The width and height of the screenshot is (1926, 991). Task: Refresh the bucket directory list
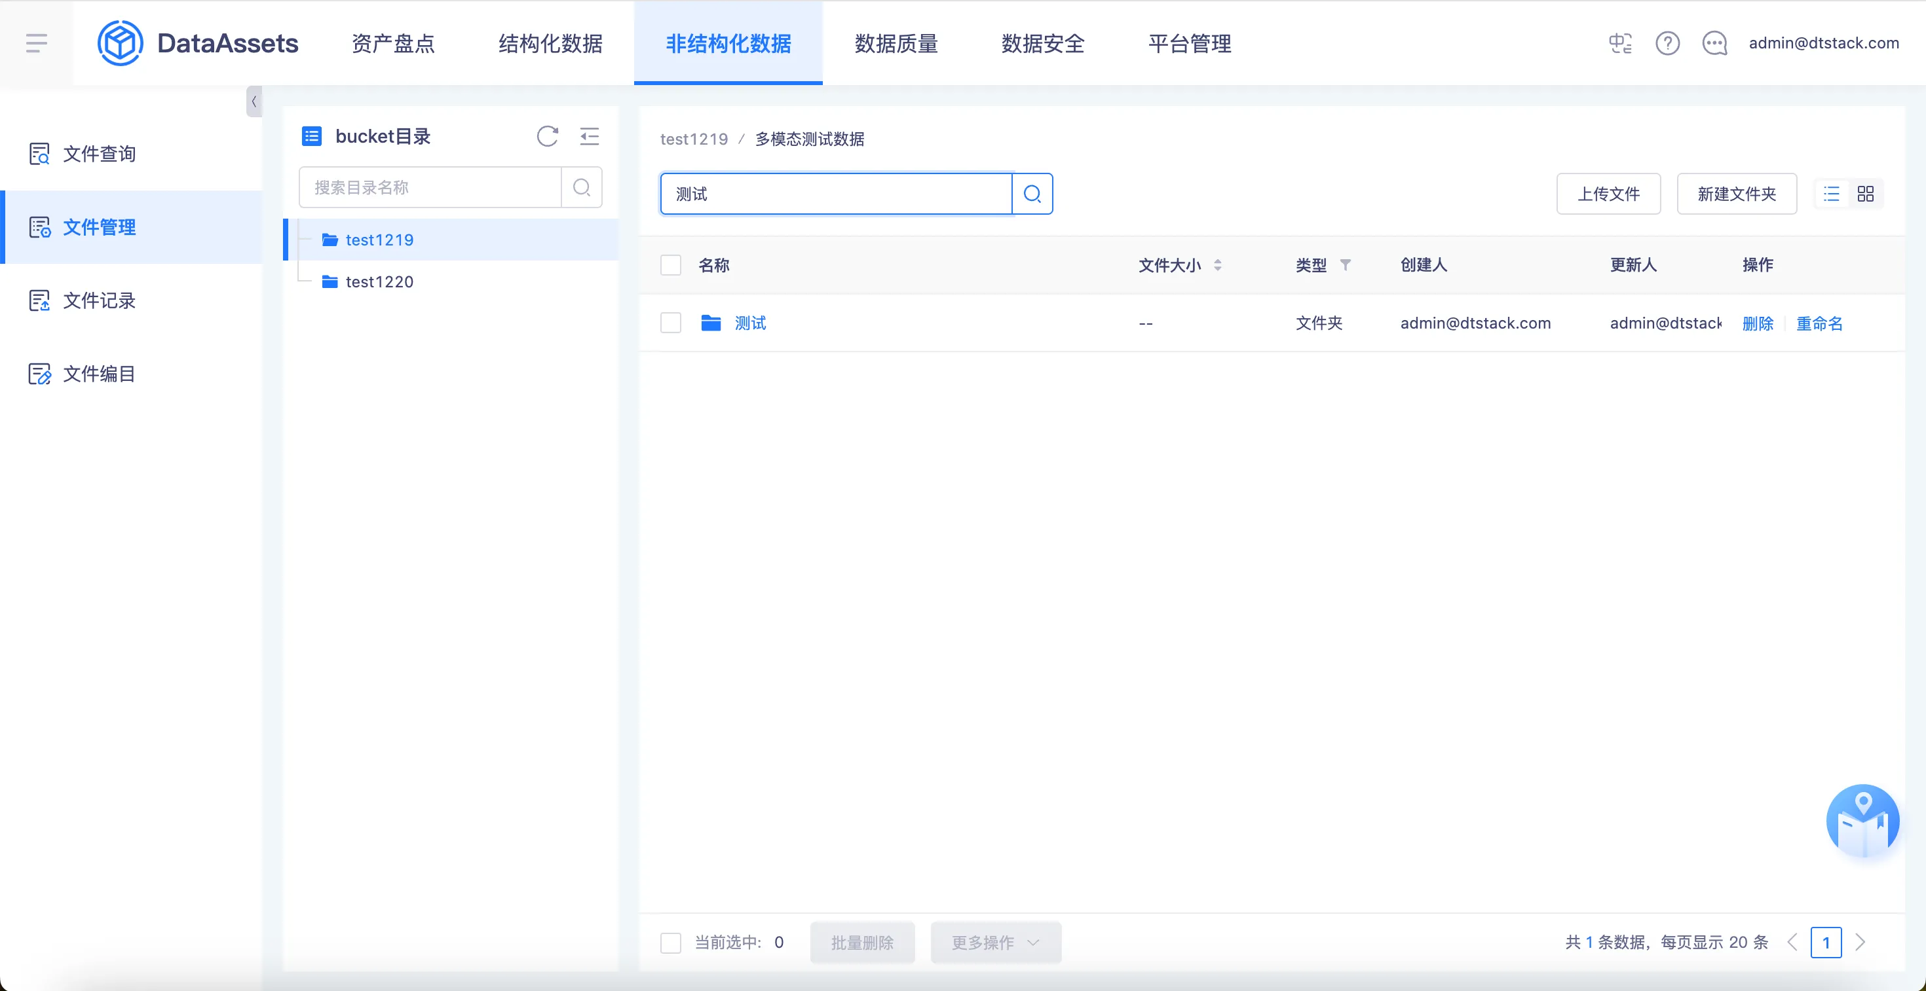click(x=547, y=136)
